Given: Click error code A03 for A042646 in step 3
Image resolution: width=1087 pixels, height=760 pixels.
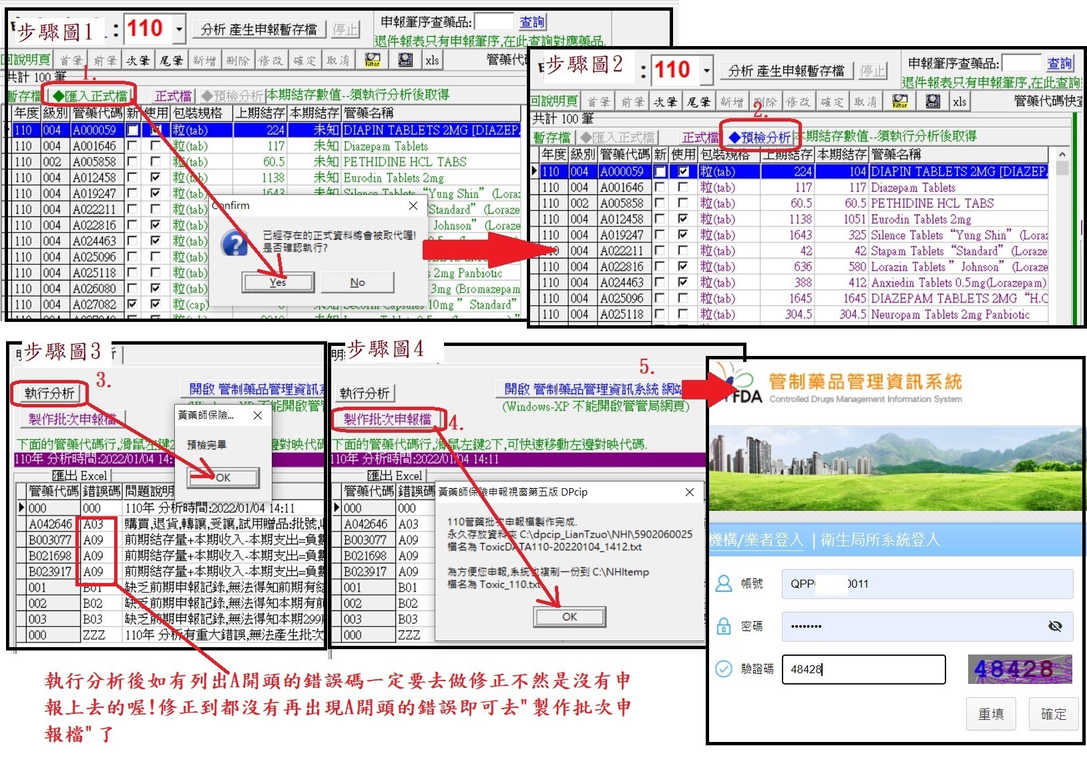Looking at the screenshot, I should point(93,524).
